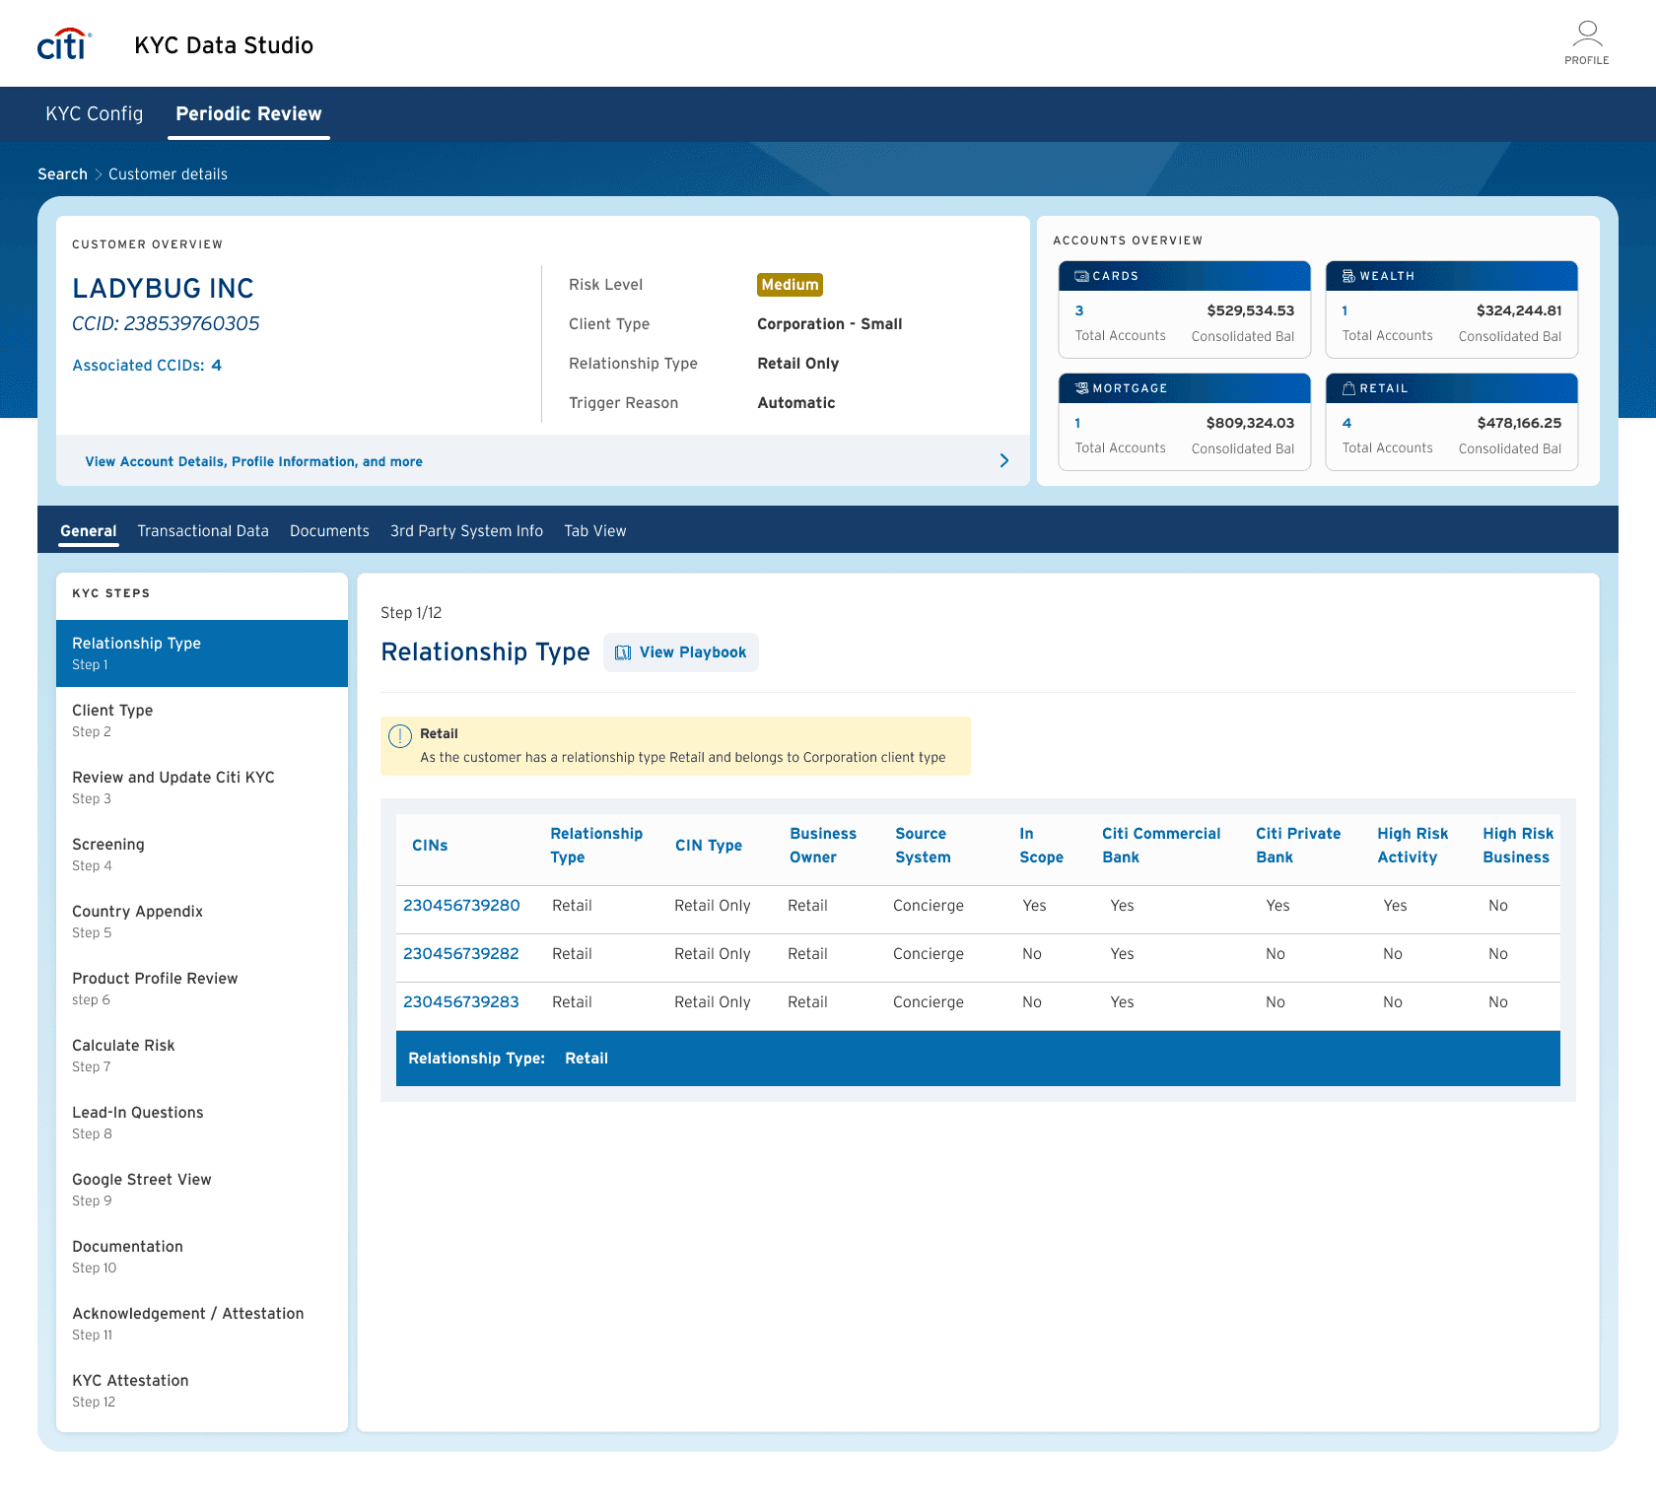Click $529,534.53 Cards balance
1656x1507 pixels.
pyautogui.click(x=1251, y=310)
